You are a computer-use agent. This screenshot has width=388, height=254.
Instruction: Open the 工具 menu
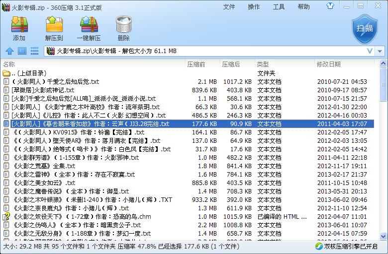279,7
